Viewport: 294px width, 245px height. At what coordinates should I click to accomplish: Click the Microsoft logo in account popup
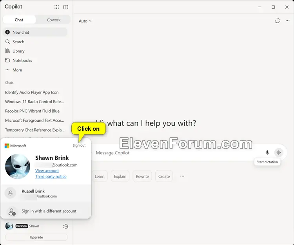coord(7,146)
